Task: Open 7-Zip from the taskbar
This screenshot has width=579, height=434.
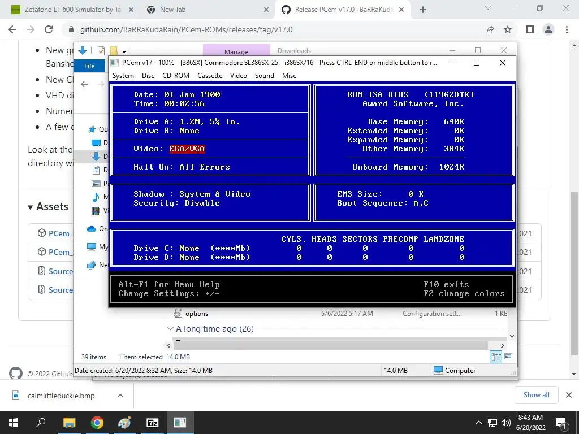Action: point(153,423)
